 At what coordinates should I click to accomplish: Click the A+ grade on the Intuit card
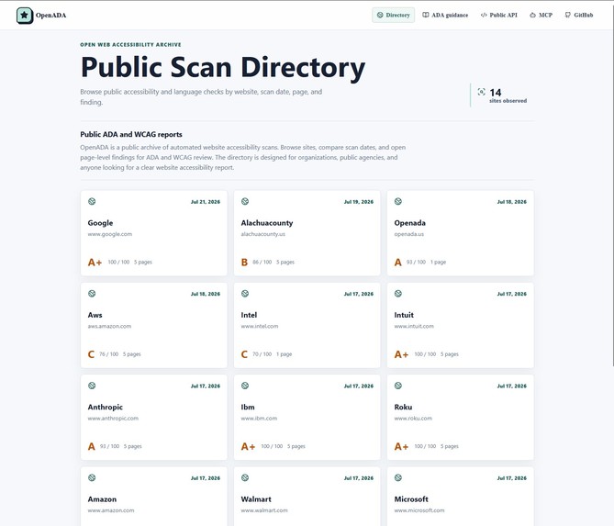pos(401,354)
